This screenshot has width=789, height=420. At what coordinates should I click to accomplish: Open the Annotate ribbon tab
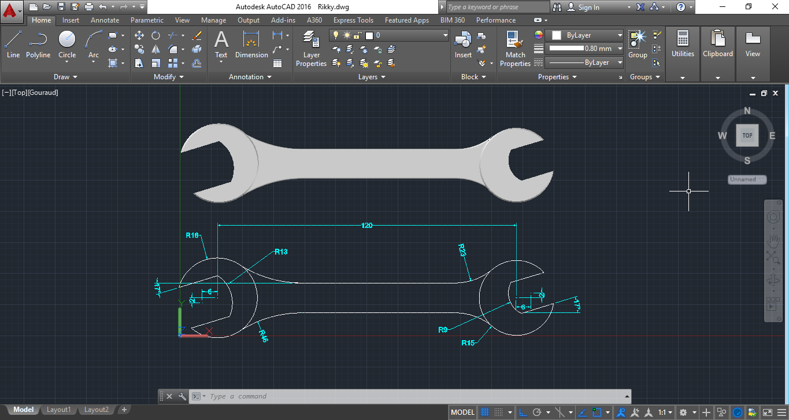pos(105,20)
